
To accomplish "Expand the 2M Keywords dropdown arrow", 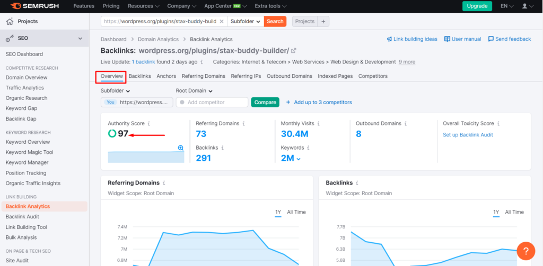I will [299, 159].
